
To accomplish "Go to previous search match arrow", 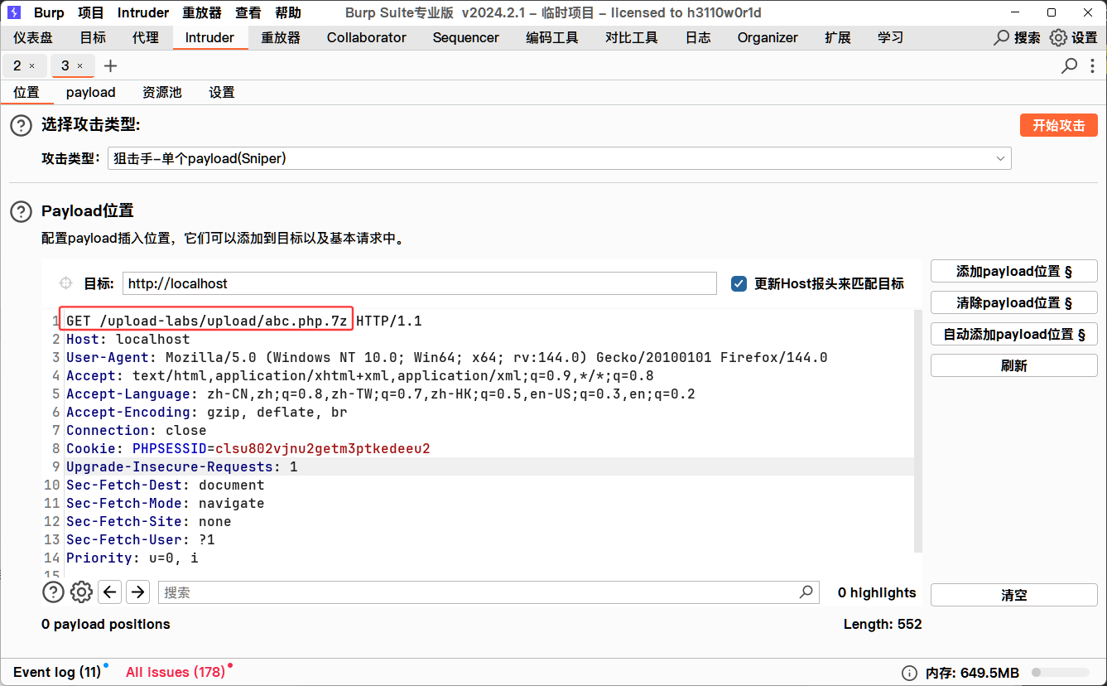I will click(110, 592).
